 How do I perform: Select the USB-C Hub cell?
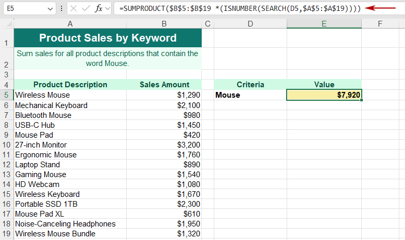pos(70,125)
